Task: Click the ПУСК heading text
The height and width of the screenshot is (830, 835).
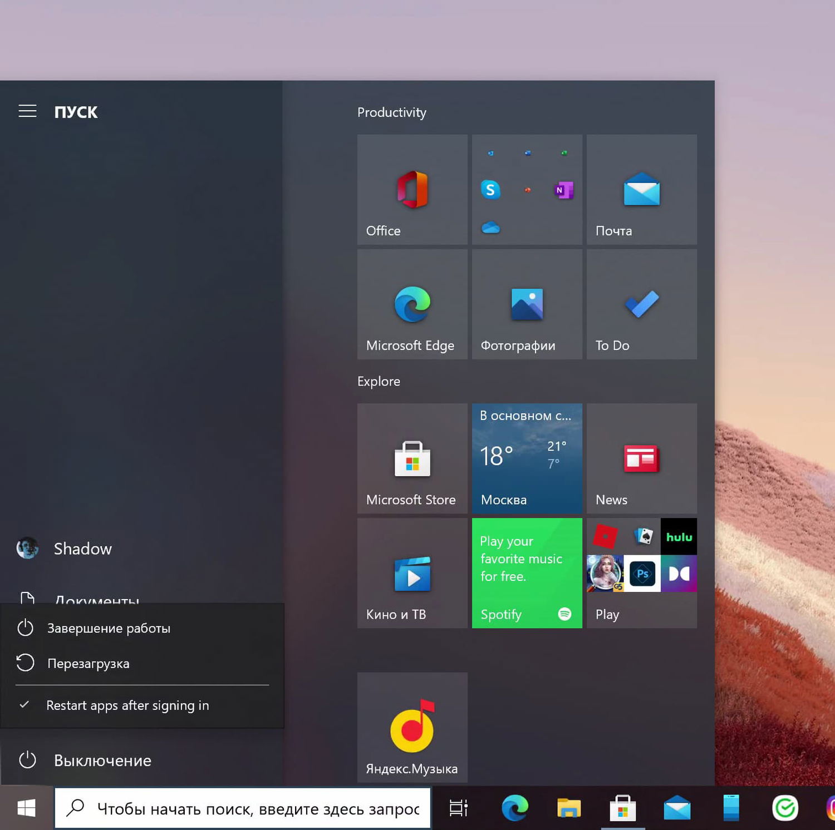Action: click(76, 112)
